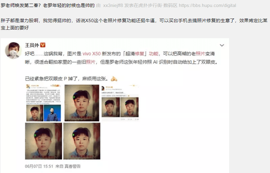The width and height of the screenshot is (270, 173).
Task: Click the vivo X50 red hashtag link
Action: tap(92, 54)
